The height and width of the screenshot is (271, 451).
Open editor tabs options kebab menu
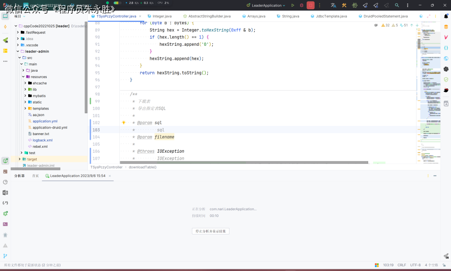[x=436, y=16]
